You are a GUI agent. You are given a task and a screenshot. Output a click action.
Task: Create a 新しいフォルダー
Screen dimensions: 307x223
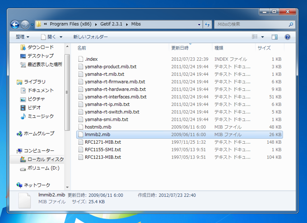[90, 37]
